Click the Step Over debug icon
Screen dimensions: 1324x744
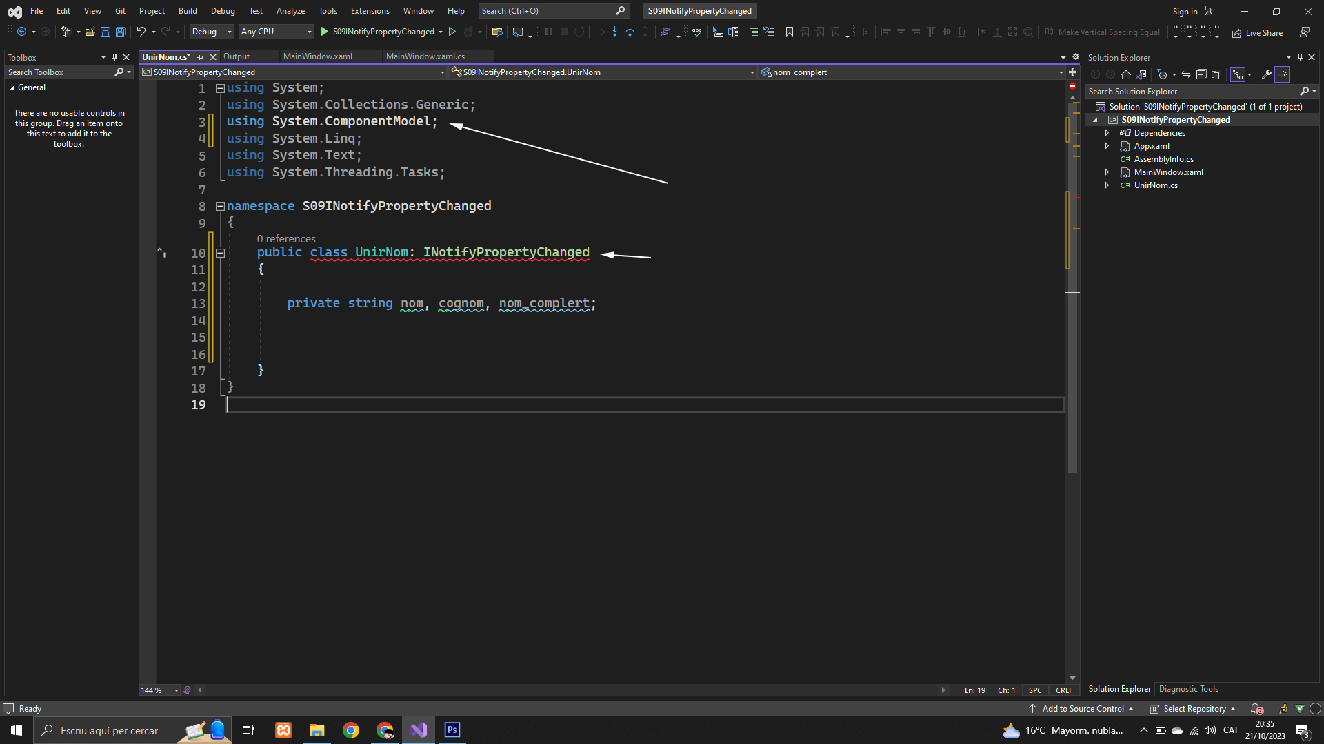[x=630, y=32]
